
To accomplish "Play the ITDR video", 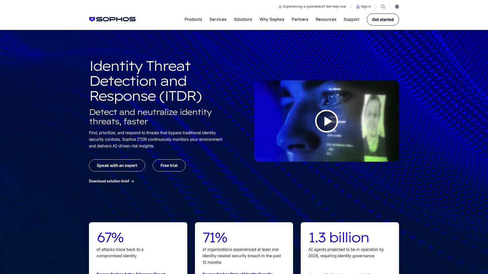I will (327, 121).
